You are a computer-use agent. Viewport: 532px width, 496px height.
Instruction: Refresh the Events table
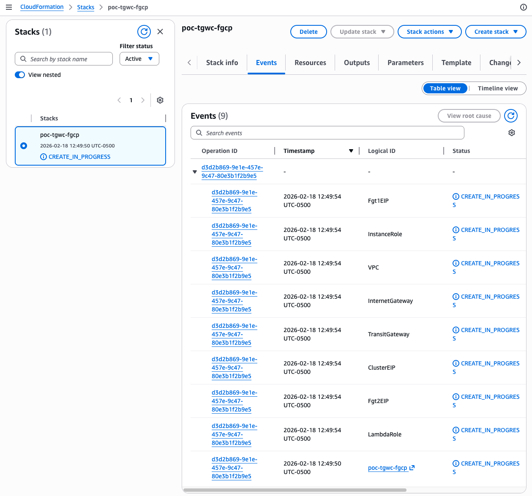[x=511, y=116]
